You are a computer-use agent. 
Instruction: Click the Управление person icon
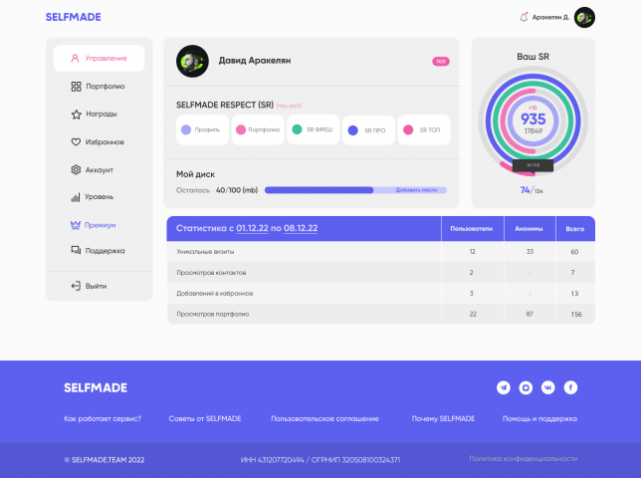tap(75, 58)
